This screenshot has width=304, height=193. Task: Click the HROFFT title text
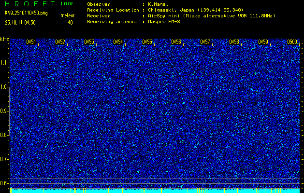(30, 4)
